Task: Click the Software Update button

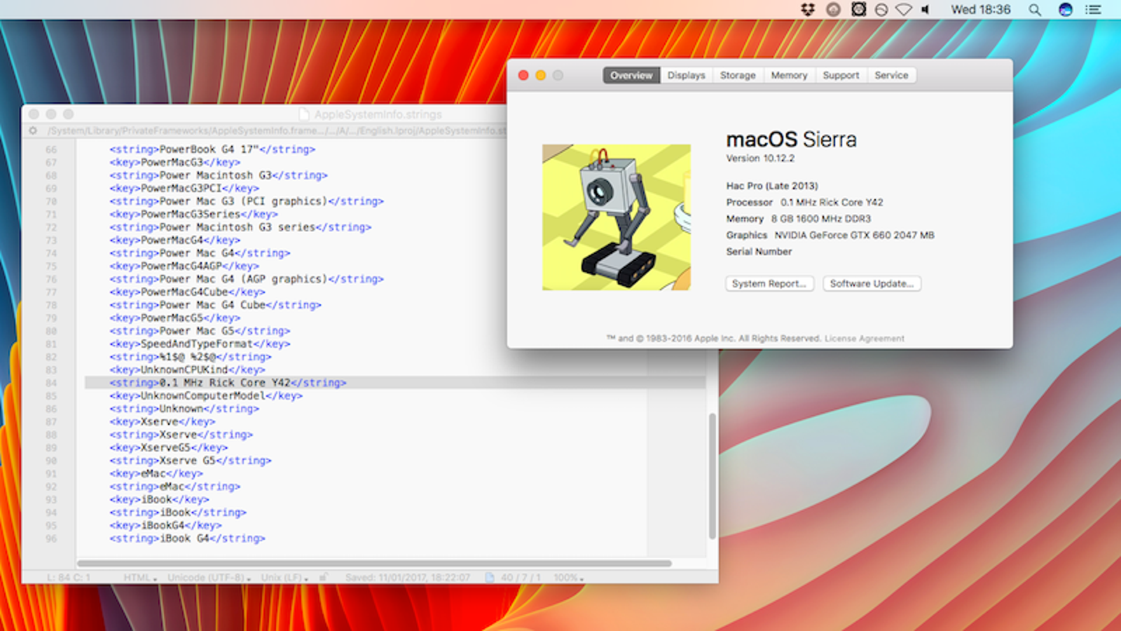Action: click(x=872, y=283)
